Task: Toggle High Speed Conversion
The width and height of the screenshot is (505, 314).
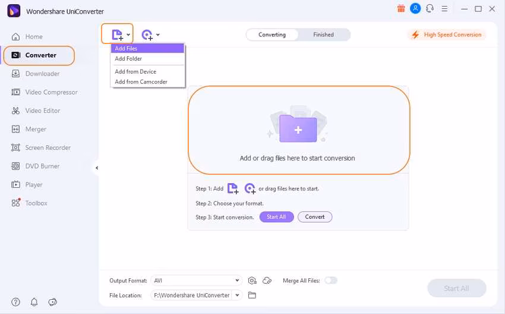Action: pos(448,35)
